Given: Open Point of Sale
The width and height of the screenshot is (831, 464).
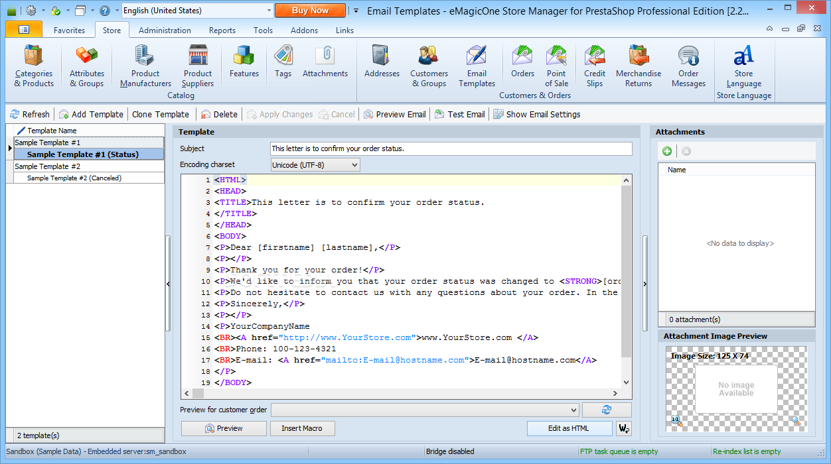Looking at the screenshot, I should point(556,66).
